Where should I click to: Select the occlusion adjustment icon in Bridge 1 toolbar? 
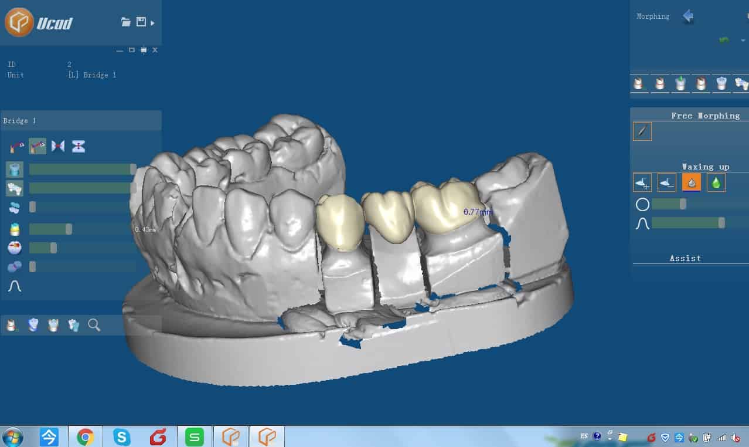(78, 145)
